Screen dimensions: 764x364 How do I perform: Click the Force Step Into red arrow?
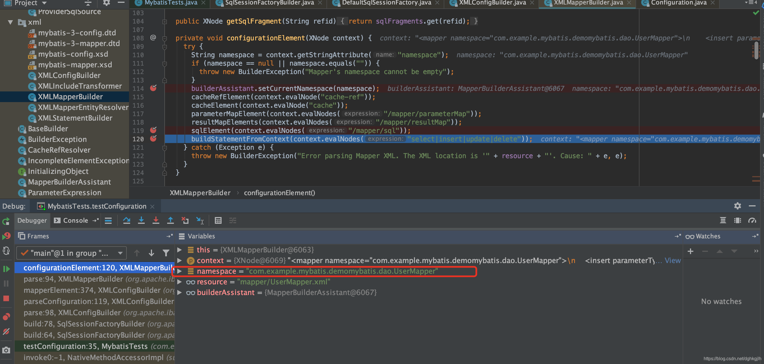point(156,220)
